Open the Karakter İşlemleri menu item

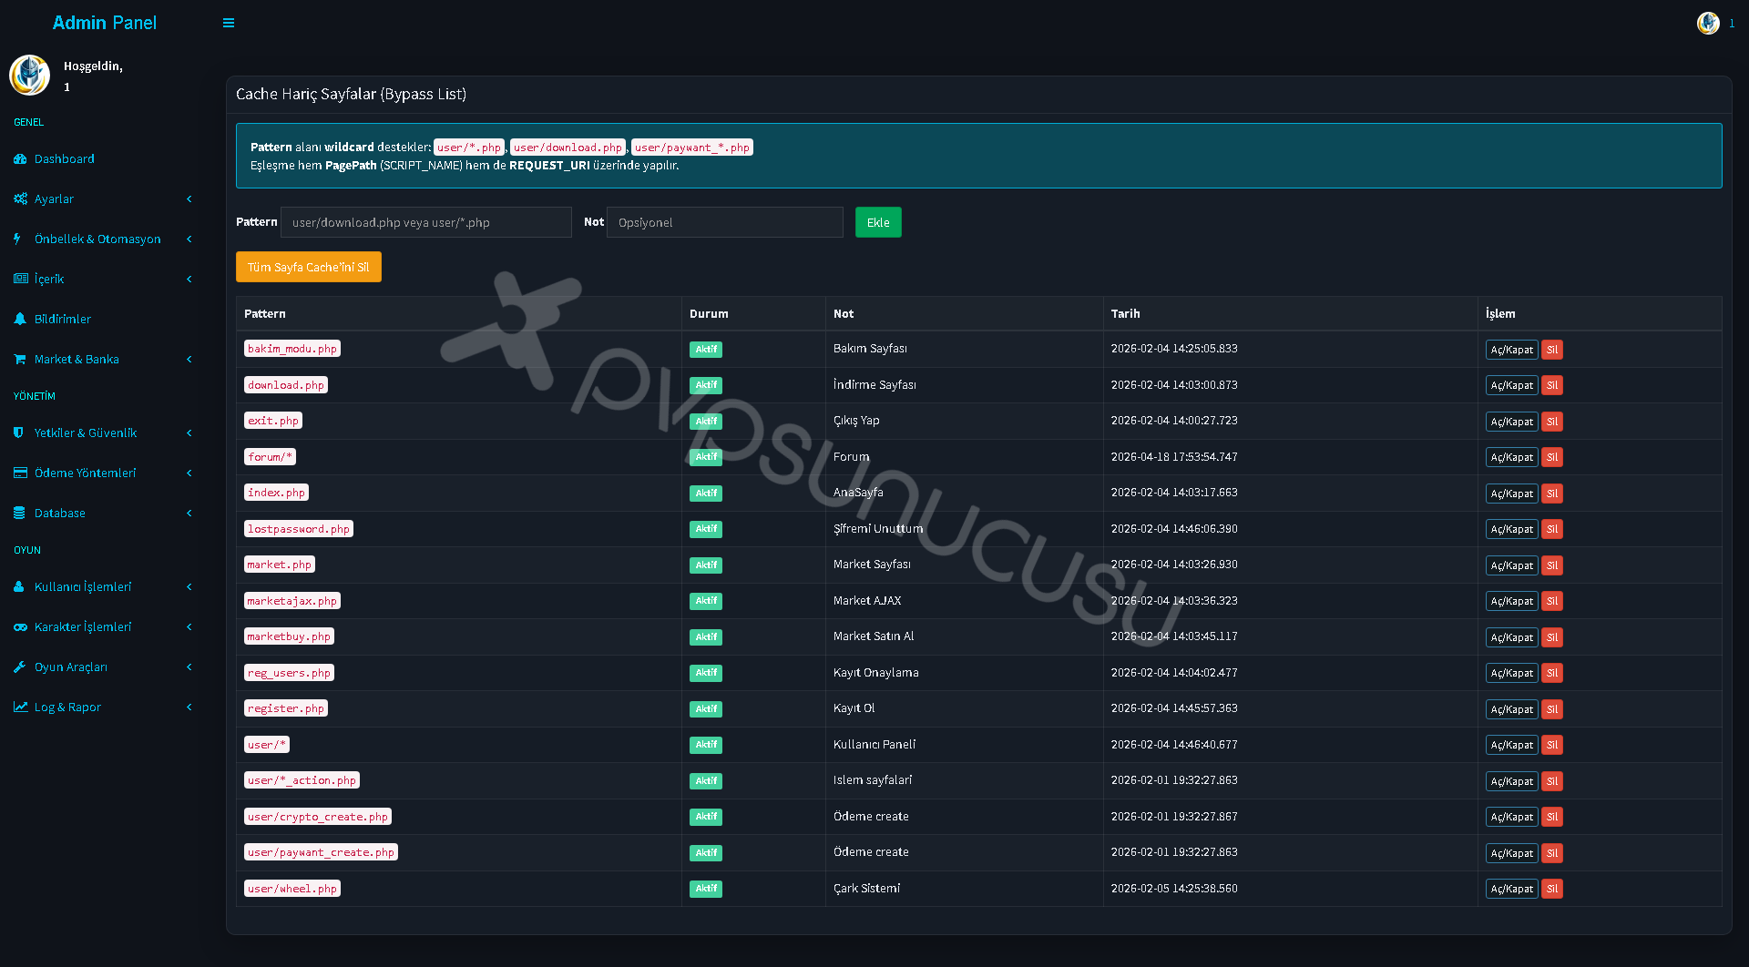point(105,627)
